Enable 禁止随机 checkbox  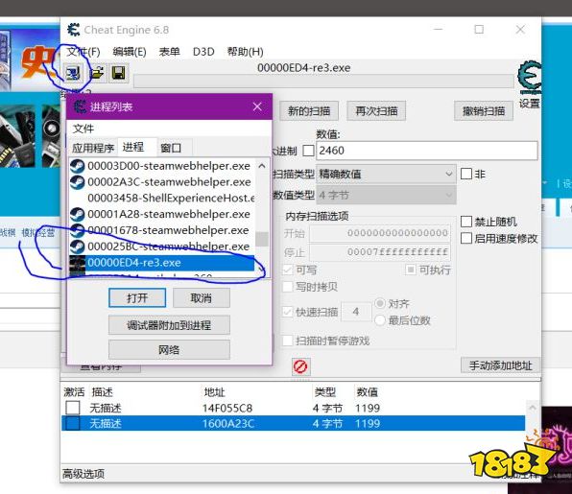point(466,222)
